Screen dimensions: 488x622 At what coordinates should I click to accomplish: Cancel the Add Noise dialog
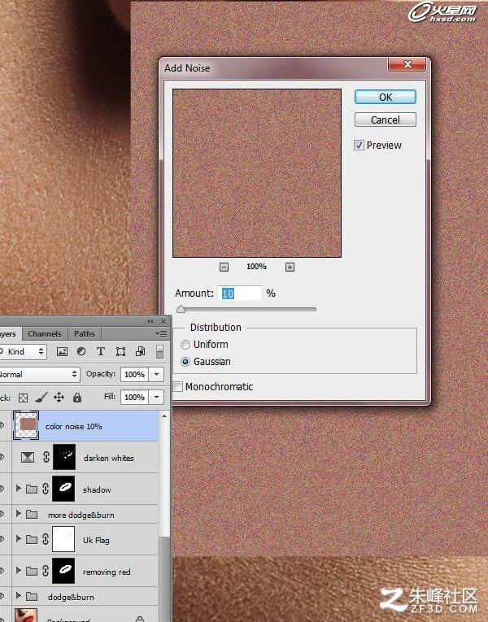[x=386, y=120]
